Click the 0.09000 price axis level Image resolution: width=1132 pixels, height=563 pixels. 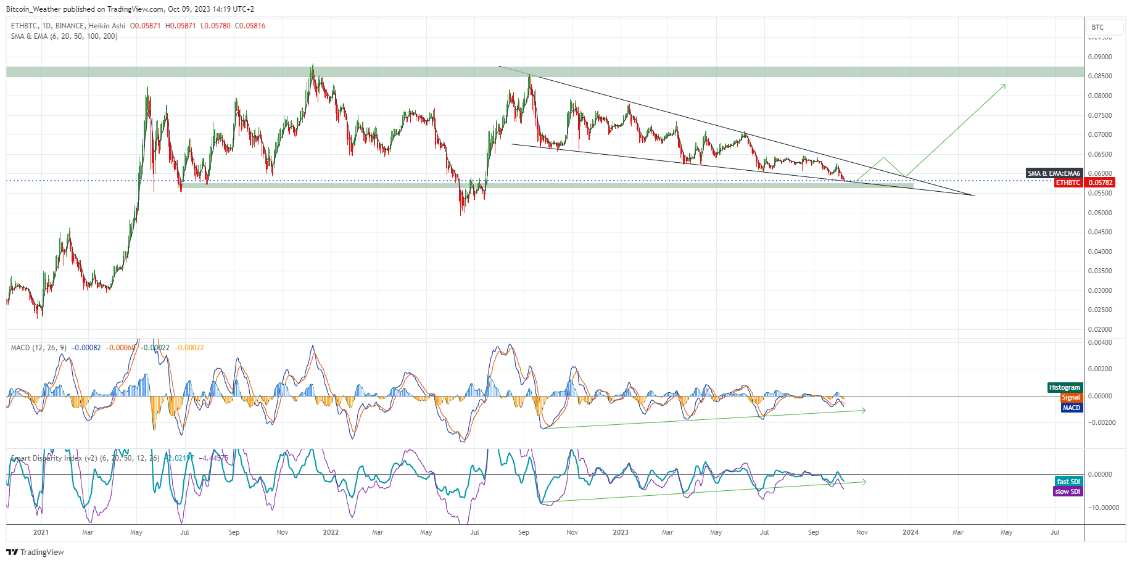pyautogui.click(x=1100, y=57)
